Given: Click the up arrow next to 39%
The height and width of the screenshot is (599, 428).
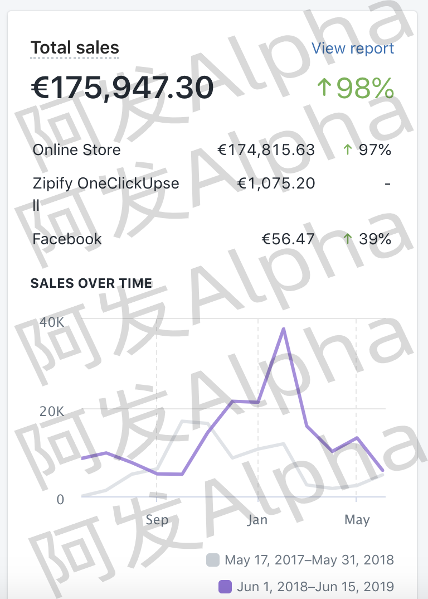Looking at the screenshot, I should [x=348, y=239].
